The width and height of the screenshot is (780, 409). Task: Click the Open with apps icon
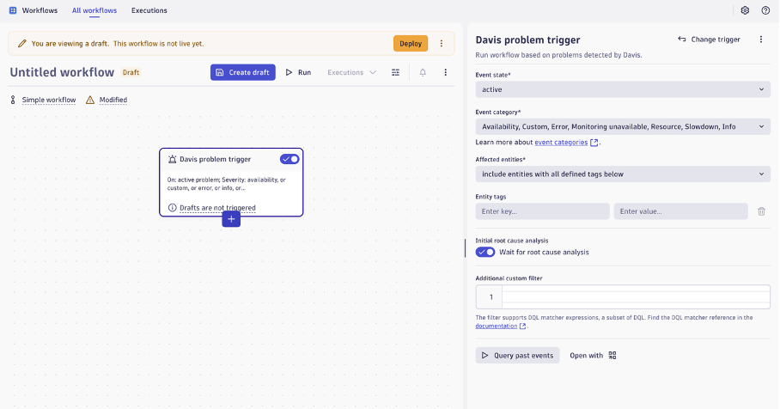(612, 355)
